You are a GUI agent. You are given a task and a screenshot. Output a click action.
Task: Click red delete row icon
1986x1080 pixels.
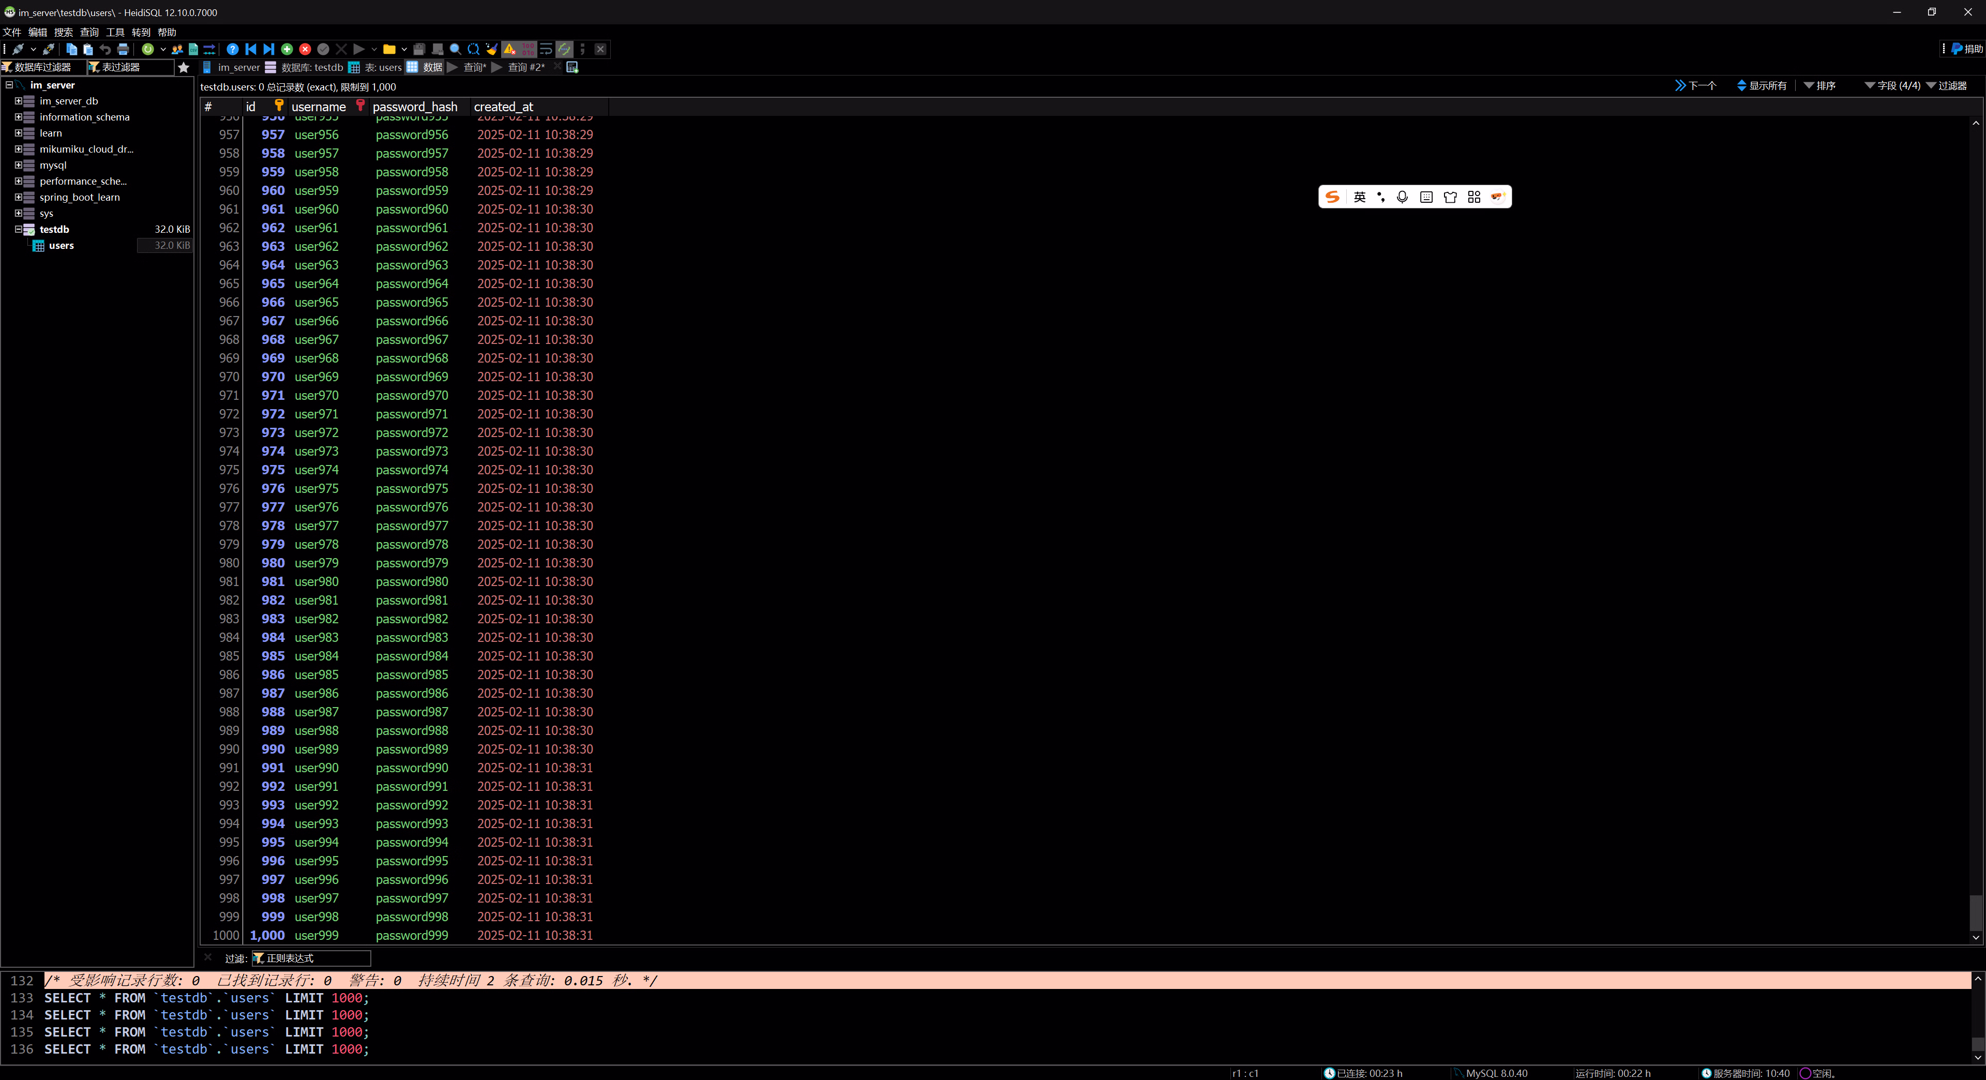click(305, 49)
